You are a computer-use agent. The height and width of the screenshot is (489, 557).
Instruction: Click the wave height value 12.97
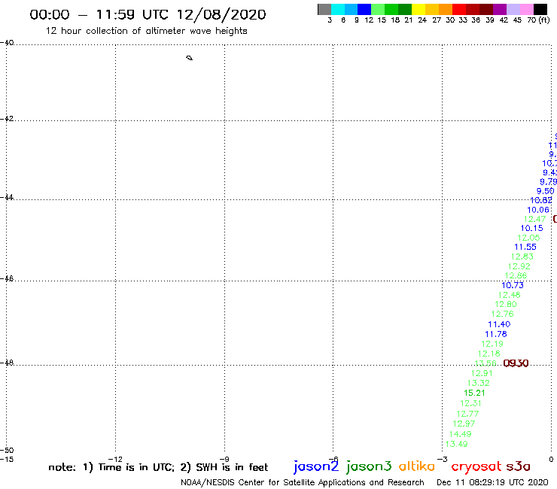tap(464, 424)
